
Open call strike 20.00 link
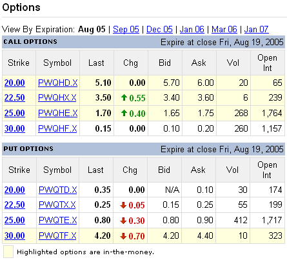pyautogui.click(x=15, y=83)
